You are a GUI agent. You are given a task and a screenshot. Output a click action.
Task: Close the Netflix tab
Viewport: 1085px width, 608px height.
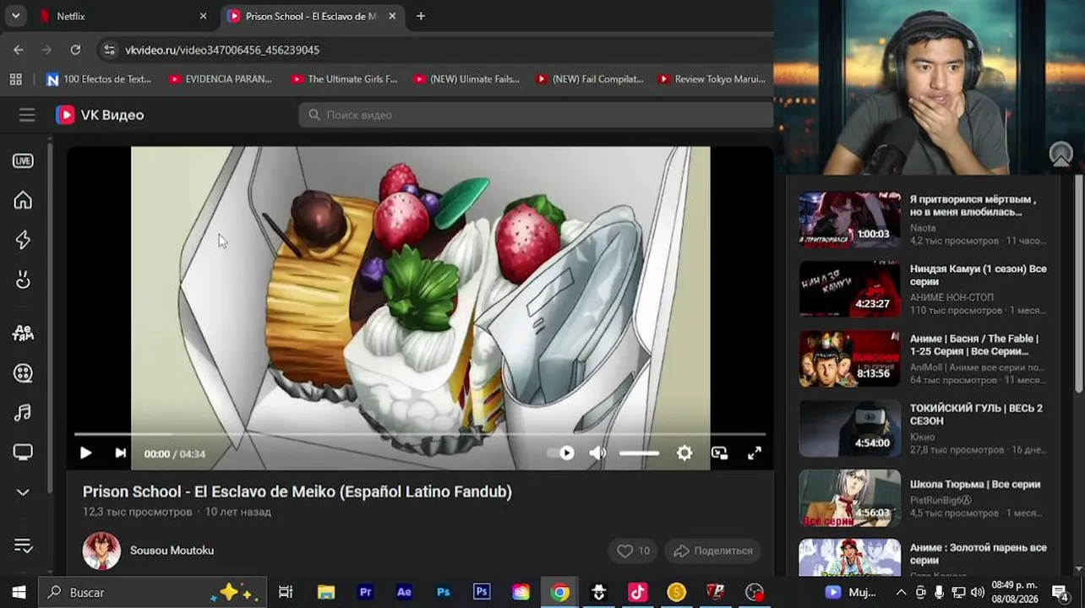[203, 16]
